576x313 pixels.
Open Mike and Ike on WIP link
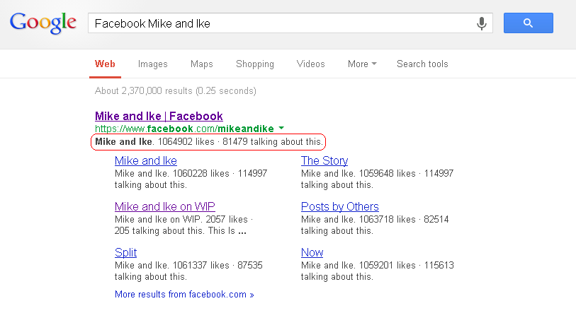tap(165, 207)
